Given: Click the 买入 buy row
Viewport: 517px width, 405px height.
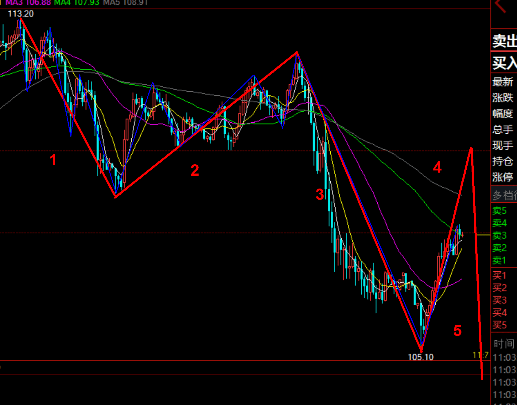Looking at the screenshot, I should coord(504,63).
